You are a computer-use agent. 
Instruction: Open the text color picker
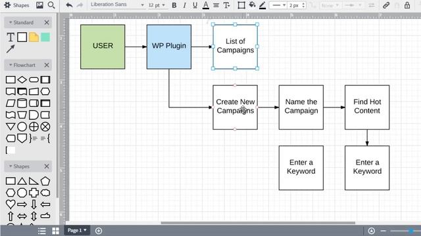click(x=206, y=5)
